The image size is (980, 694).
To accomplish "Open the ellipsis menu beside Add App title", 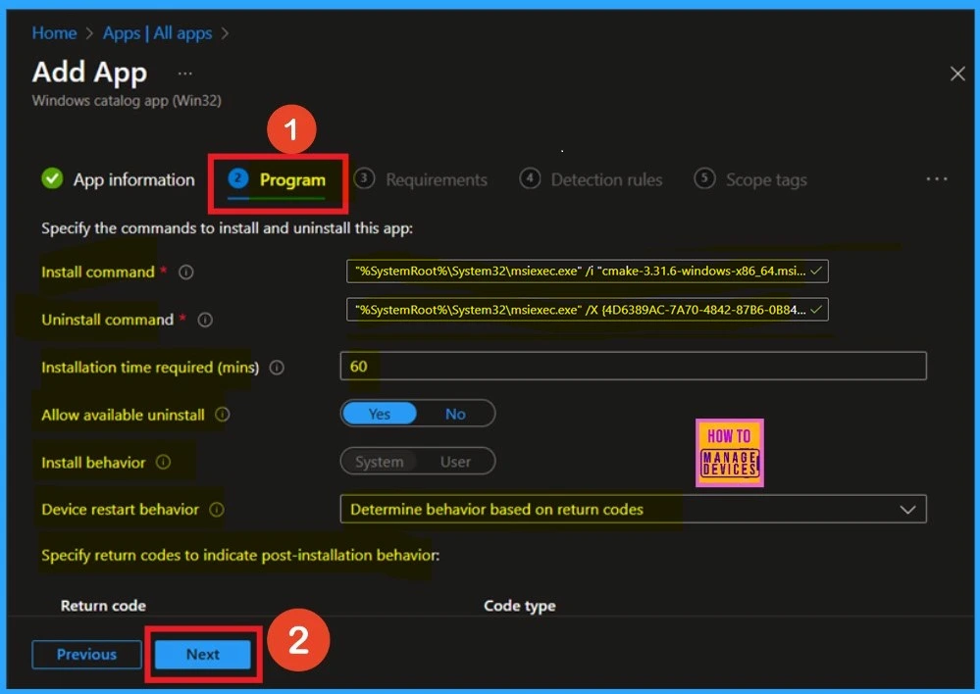I will [x=184, y=74].
